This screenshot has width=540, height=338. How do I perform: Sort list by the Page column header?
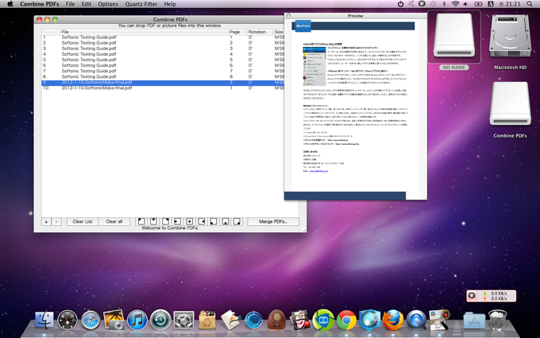237,32
